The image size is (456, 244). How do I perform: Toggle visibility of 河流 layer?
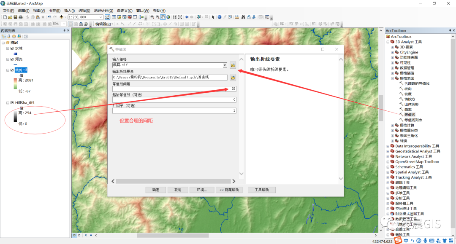click(x=12, y=59)
